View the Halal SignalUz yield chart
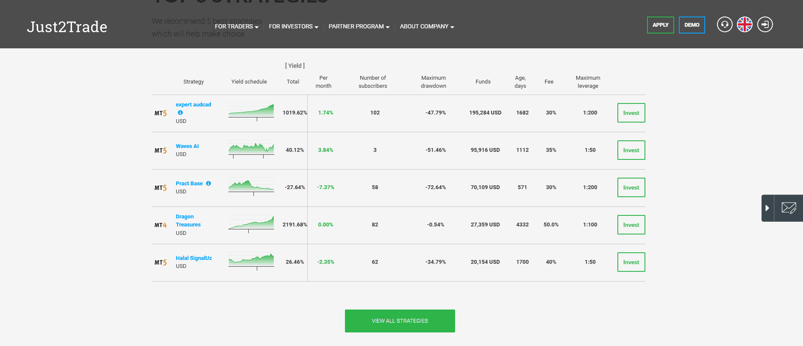The height and width of the screenshot is (346, 803). [251, 261]
